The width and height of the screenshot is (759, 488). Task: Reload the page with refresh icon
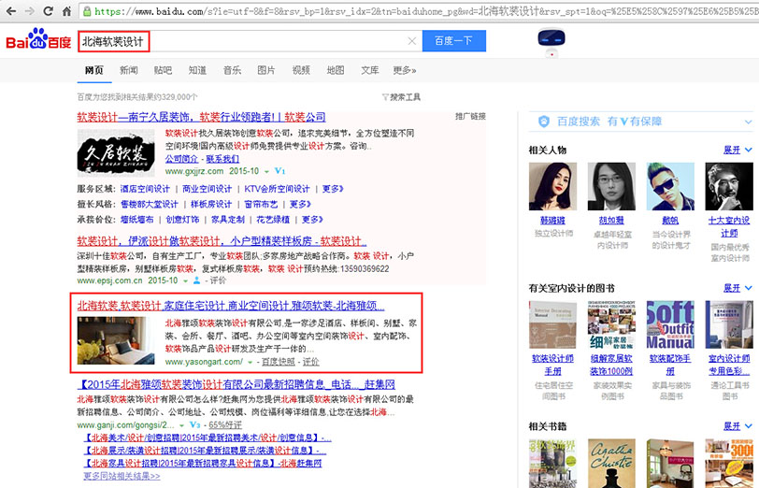point(48,11)
